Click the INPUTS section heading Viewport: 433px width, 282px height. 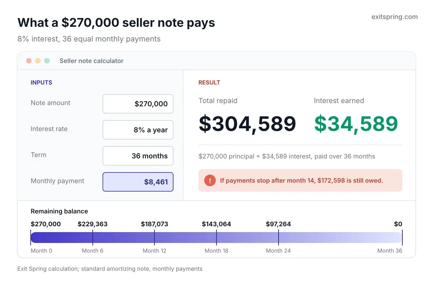(x=41, y=82)
